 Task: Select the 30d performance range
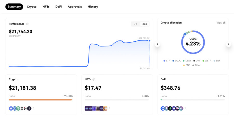pyautogui.click(x=145, y=24)
